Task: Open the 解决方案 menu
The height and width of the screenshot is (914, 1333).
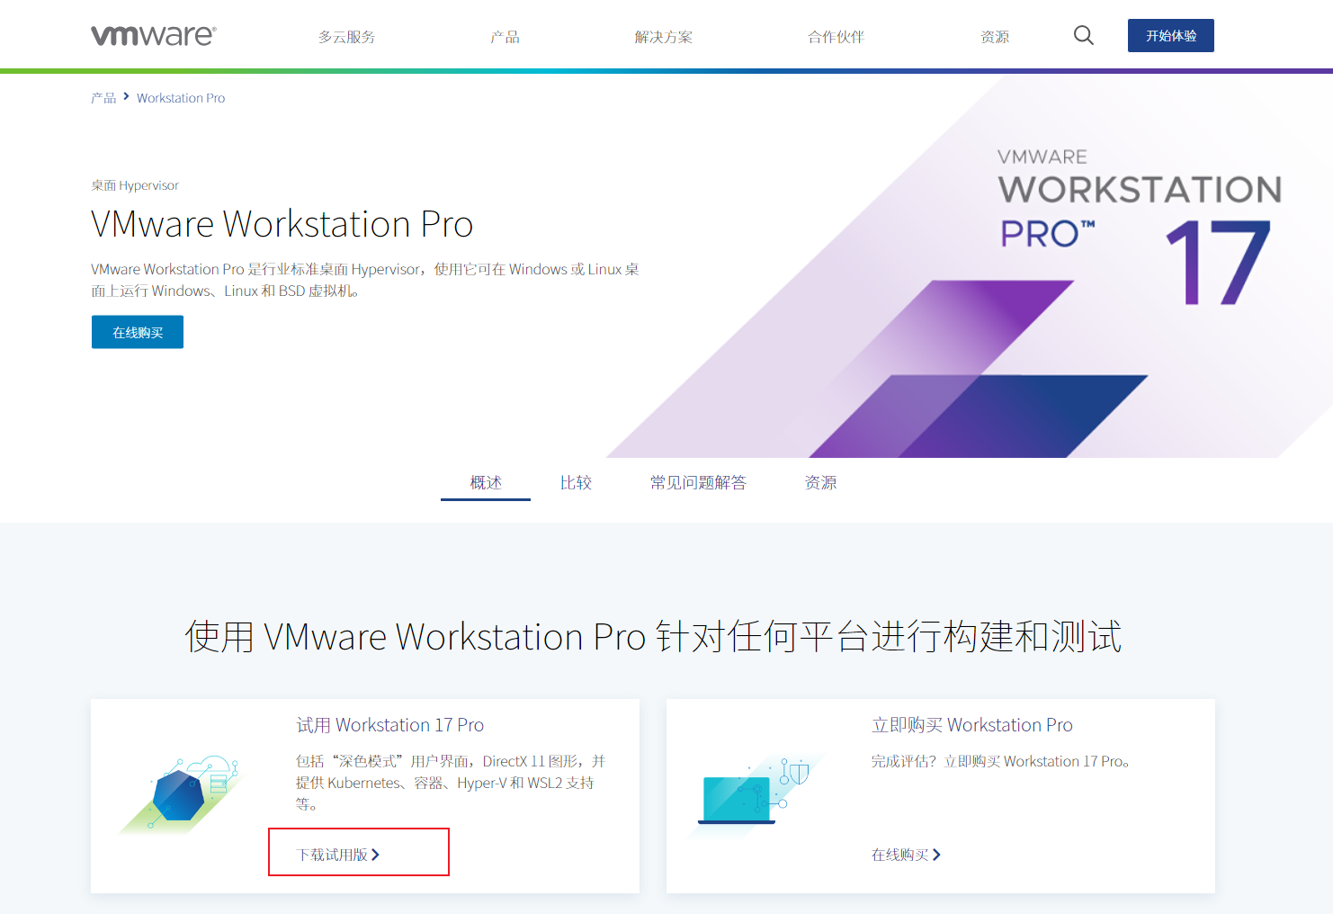Action: [x=663, y=37]
